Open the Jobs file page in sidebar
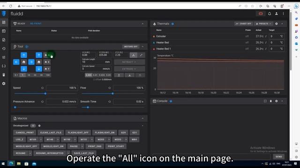This screenshot has width=300, height=168. pos(4,40)
